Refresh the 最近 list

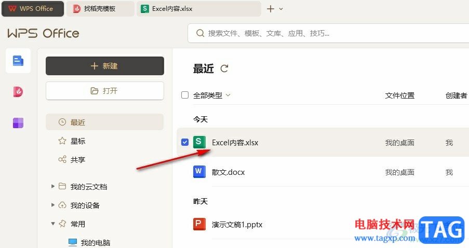coord(224,68)
